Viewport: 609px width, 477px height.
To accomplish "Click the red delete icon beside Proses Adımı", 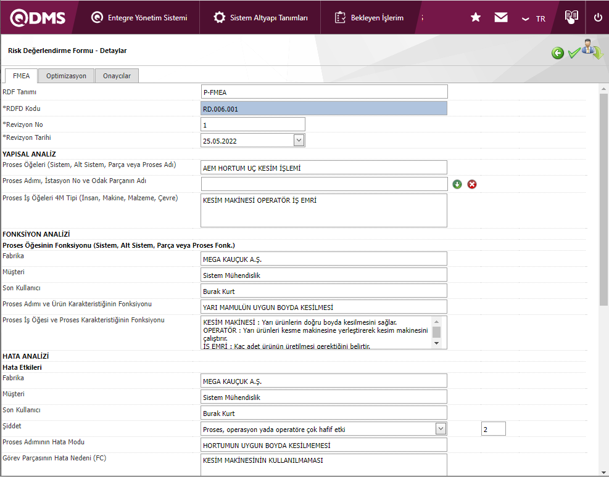I will coord(472,184).
